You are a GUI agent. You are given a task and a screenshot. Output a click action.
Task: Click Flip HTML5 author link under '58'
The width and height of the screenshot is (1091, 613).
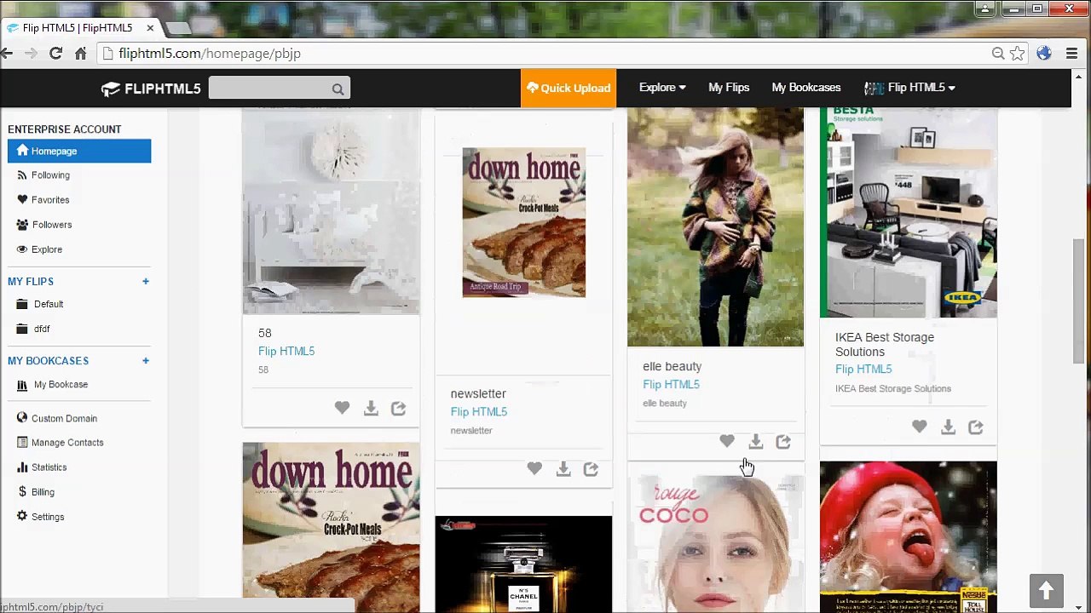click(x=286, y=351)
